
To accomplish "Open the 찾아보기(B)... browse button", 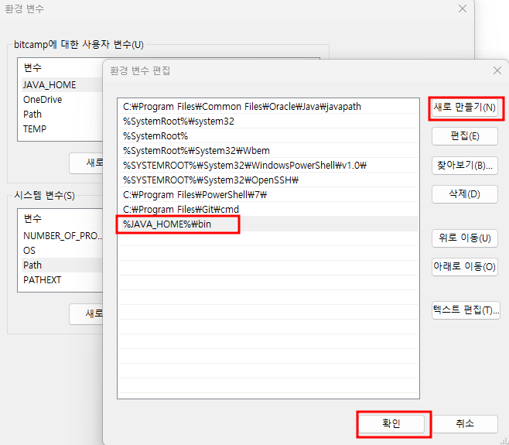I will coord(465,166).
